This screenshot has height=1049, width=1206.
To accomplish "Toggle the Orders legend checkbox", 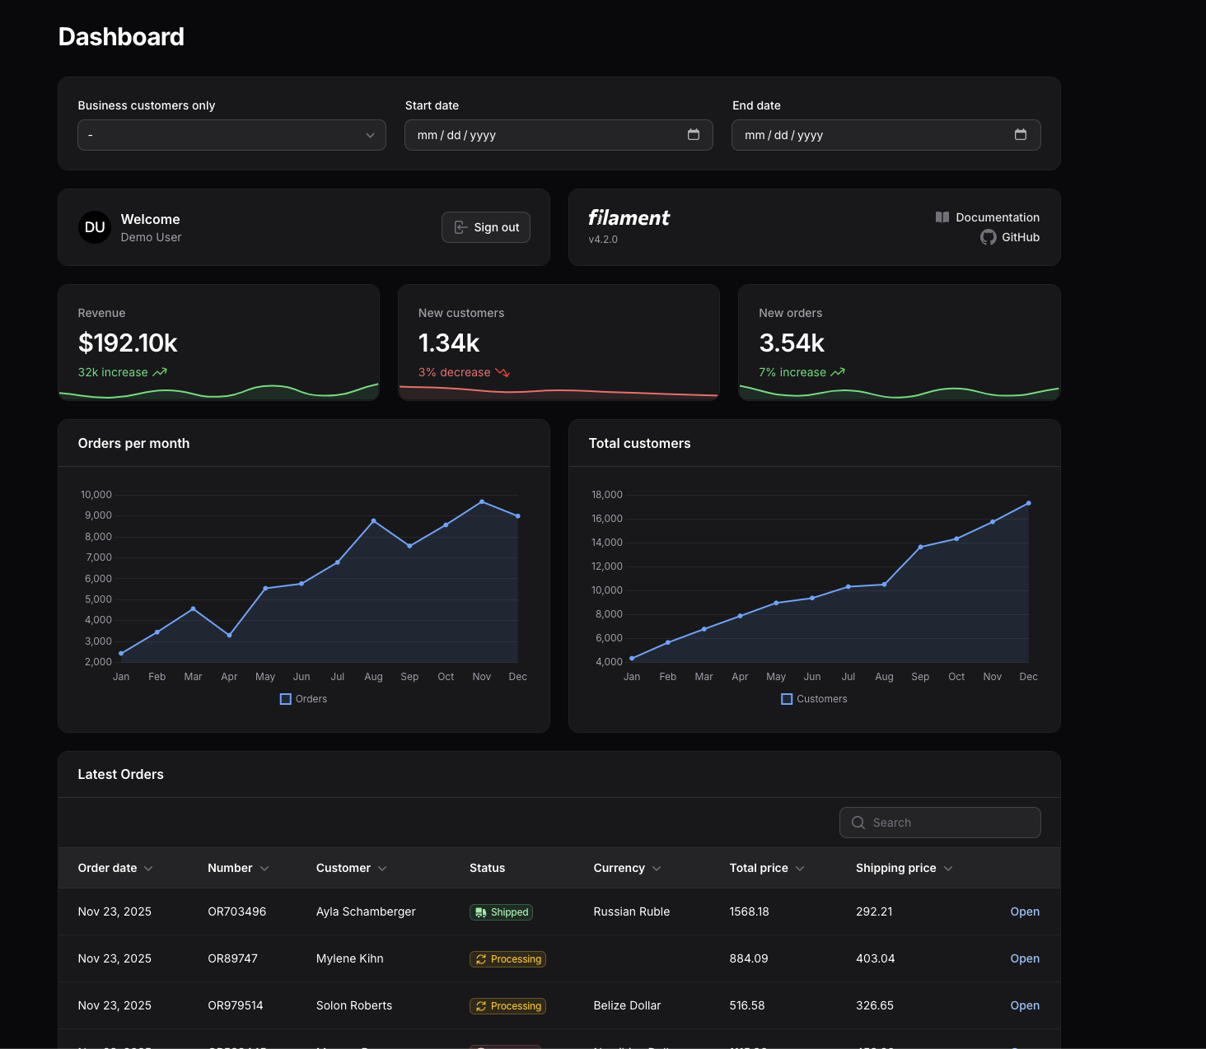I will pyautogui.click(x=285, y=698).
